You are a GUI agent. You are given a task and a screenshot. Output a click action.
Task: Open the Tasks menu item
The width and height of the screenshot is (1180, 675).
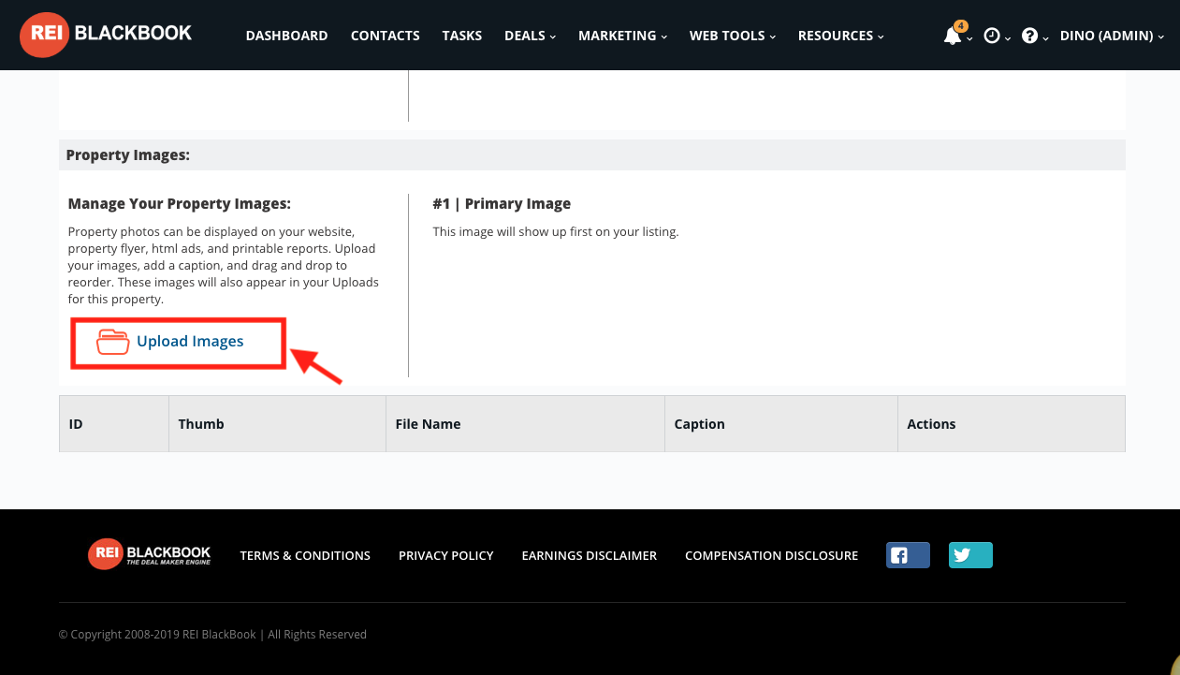click(462, 36)
